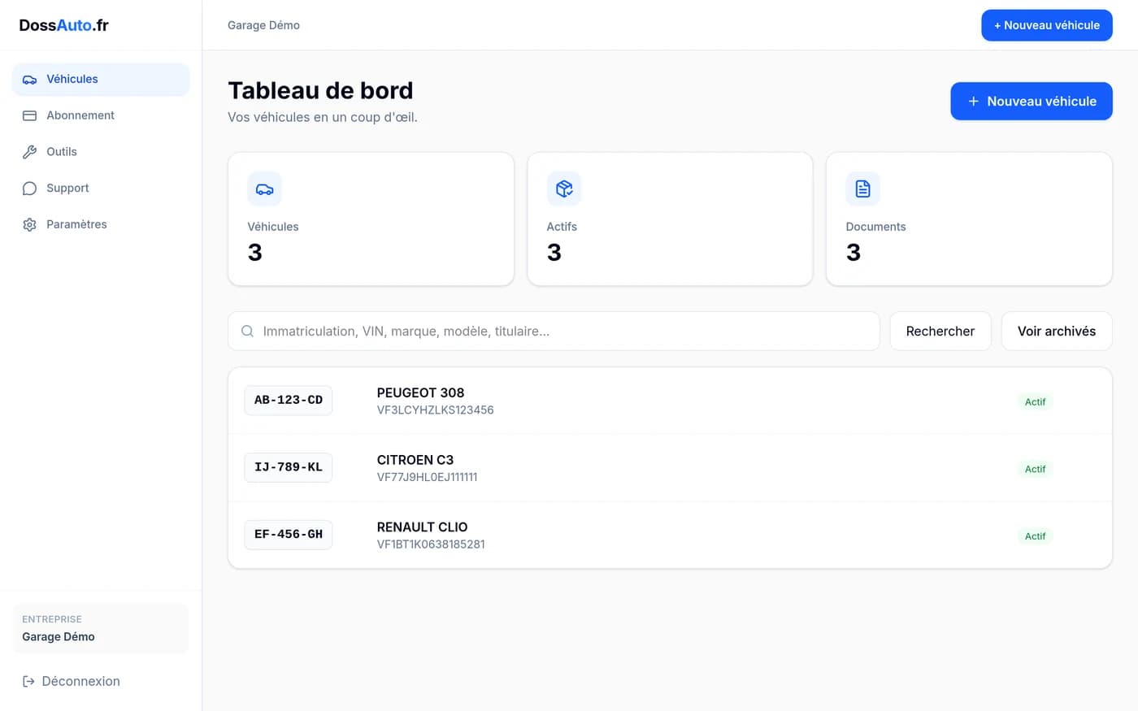Select license plate EF-456-GH
The width and height of the screenshot is (1138, 711).
(288, 535)
